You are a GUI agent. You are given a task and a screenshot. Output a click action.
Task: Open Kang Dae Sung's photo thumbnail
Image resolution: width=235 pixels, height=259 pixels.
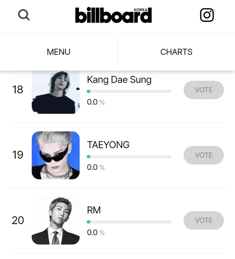[56, 92]
